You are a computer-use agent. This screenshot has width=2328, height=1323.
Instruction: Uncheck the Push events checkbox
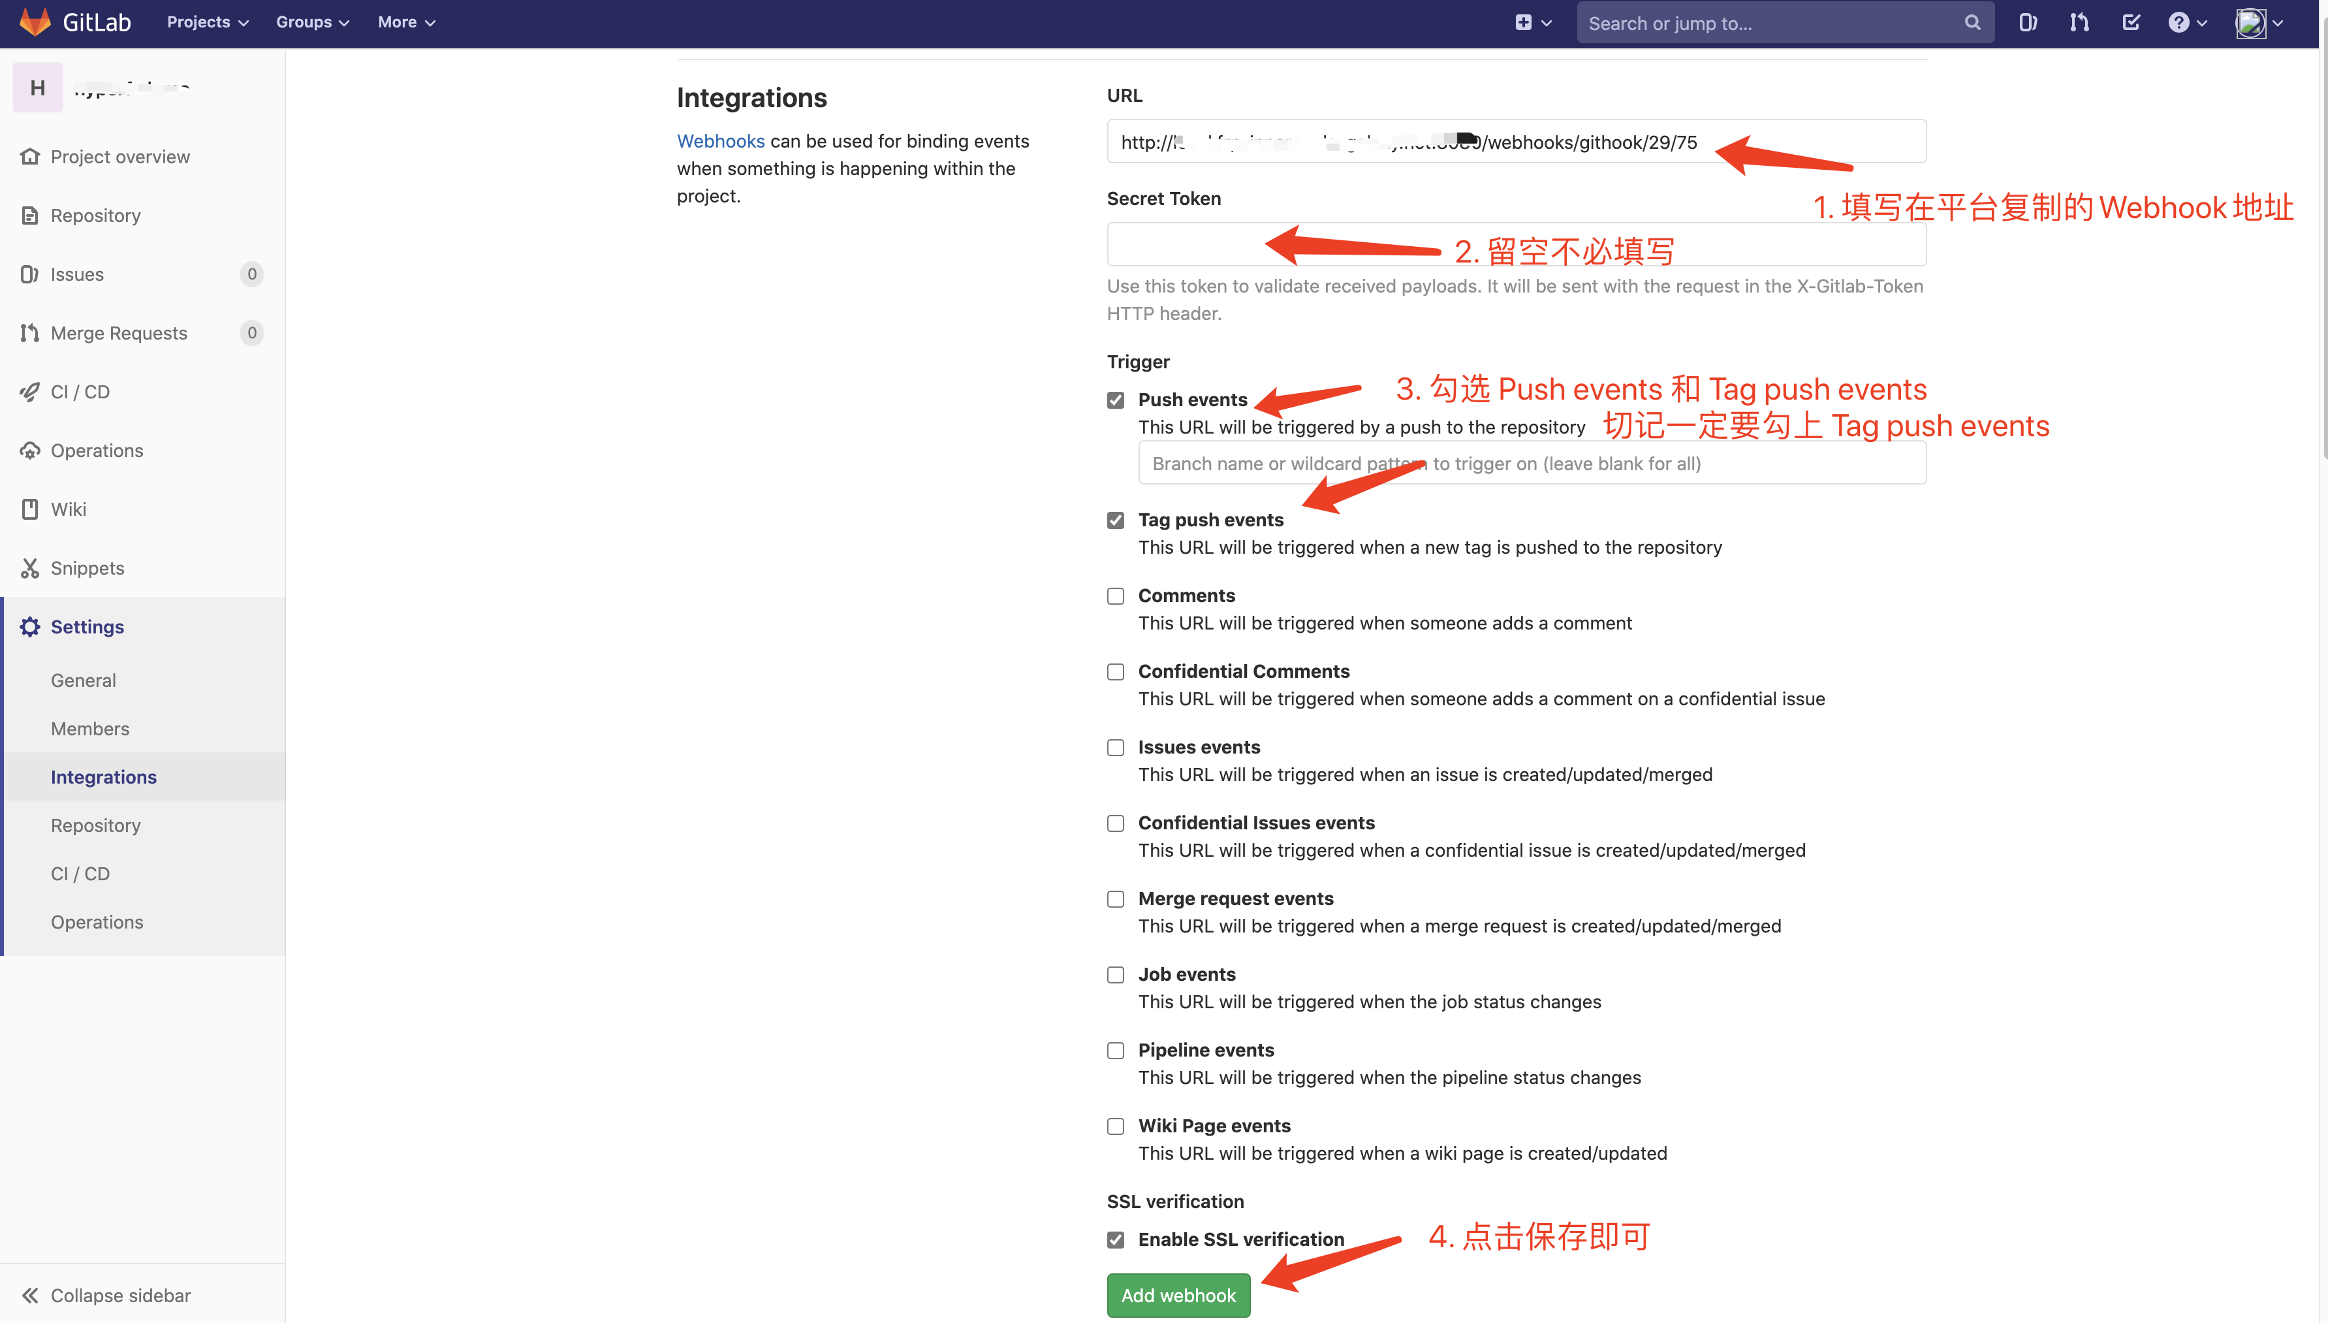[1116, 400]
